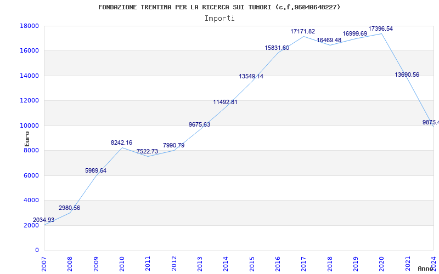Click the Importi subtitle
This screenshot has height=274, width=439.
point(219,19)
